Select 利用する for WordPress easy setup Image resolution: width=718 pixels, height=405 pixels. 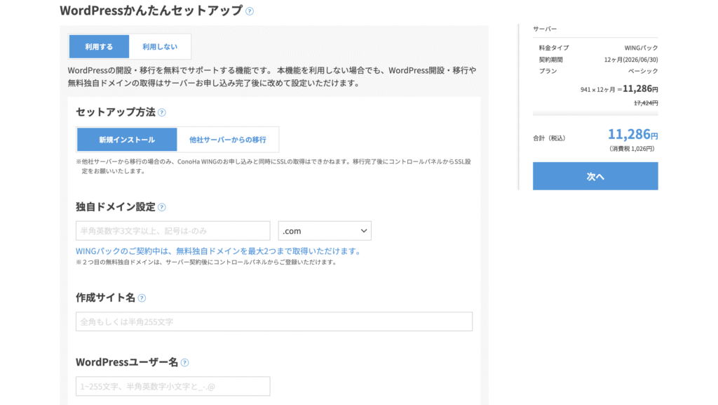coord(99,47)
